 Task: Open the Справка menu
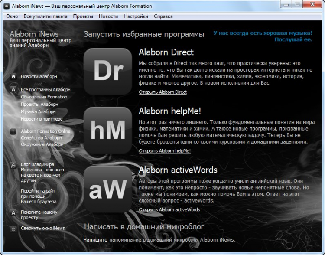pyautogui.click(x=163, y=16)
